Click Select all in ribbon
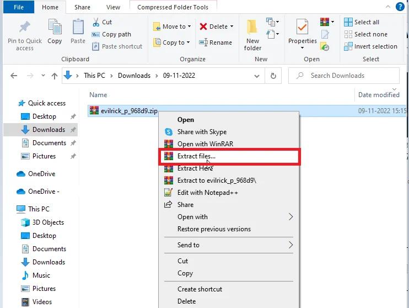Image resolution: width=409 pixels, height=308 pixels. [362, 22]
